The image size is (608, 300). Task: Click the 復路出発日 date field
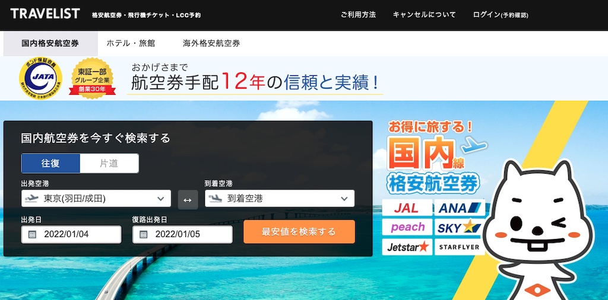click(x=183, y=234)
